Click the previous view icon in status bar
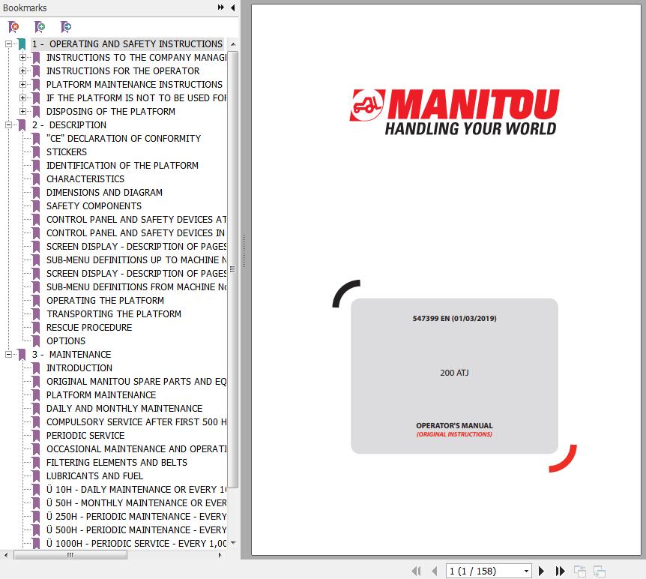 (x=579, y=571)
